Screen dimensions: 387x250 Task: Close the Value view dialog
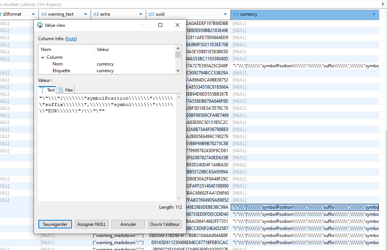(177, 25)
